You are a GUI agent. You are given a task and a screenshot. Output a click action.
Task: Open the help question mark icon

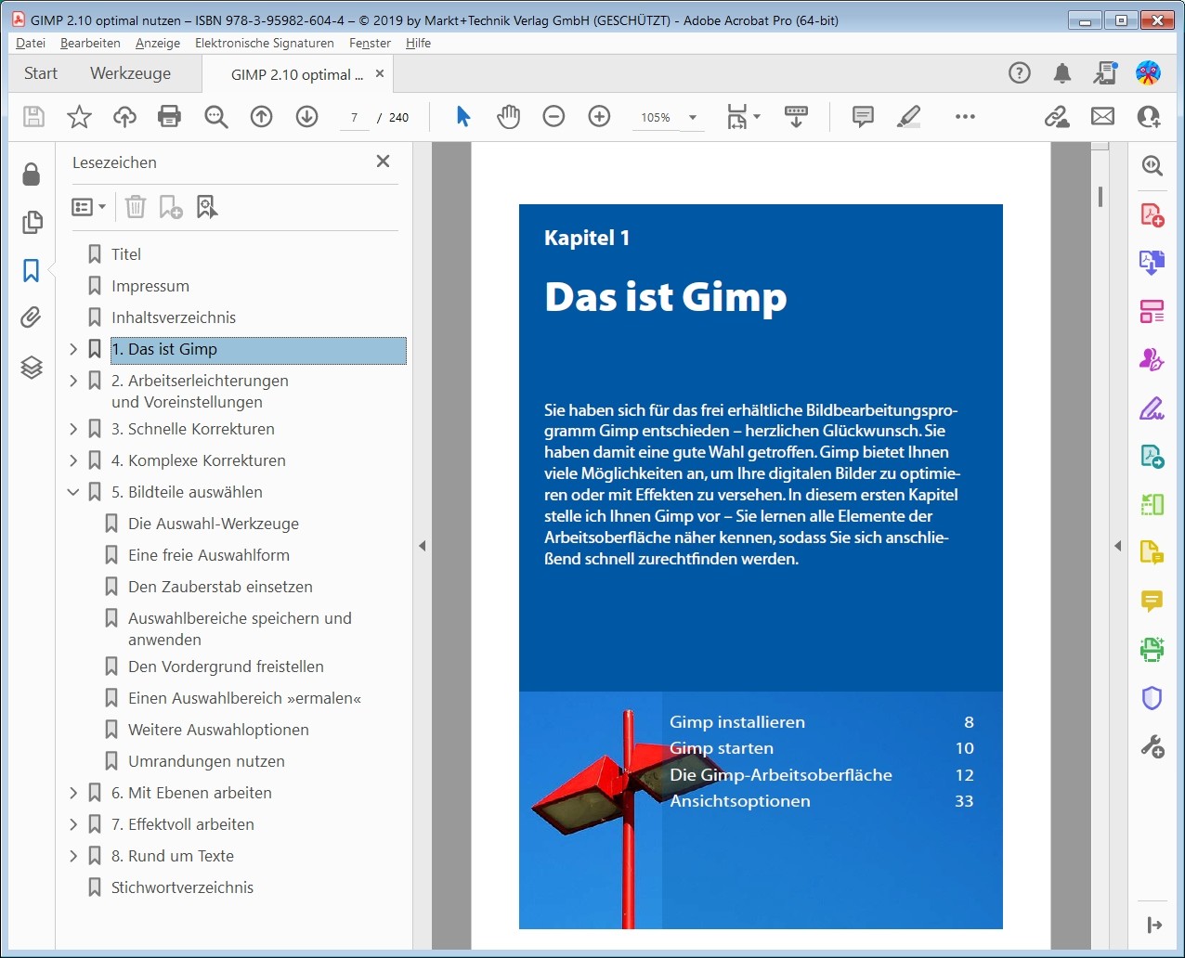(1020, 73)
